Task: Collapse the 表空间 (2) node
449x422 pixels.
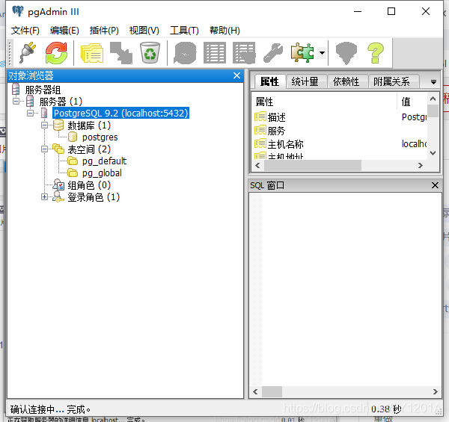Action: (44, 149)
